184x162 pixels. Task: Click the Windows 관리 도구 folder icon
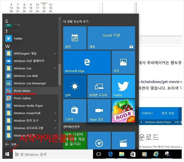click(x=9, y=120)
